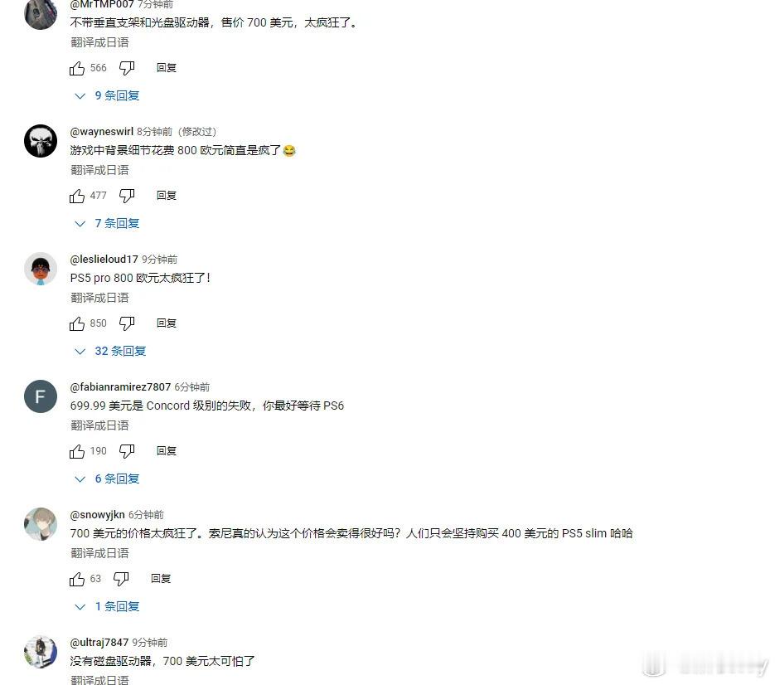Reply to the @wayneswirl comment
Image resolution: width=775 pixels, height=685 pixels.
[167, 196]
